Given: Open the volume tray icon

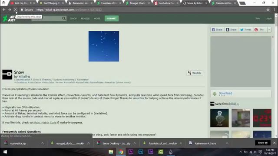Looking at the screenshot, I should (255, 152).
